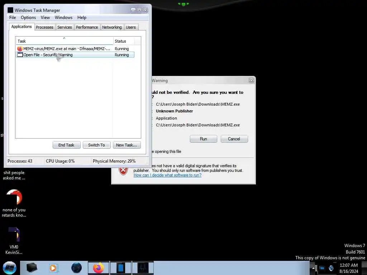The image size is (367, 275).
Task: Click the Task Manager title bar icon
Action: coord(10,10)
